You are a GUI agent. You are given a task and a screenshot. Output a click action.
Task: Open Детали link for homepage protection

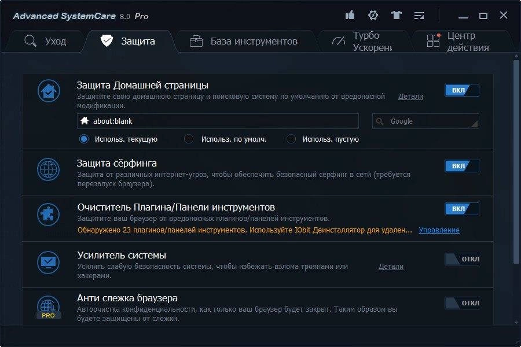click(410, 97)
